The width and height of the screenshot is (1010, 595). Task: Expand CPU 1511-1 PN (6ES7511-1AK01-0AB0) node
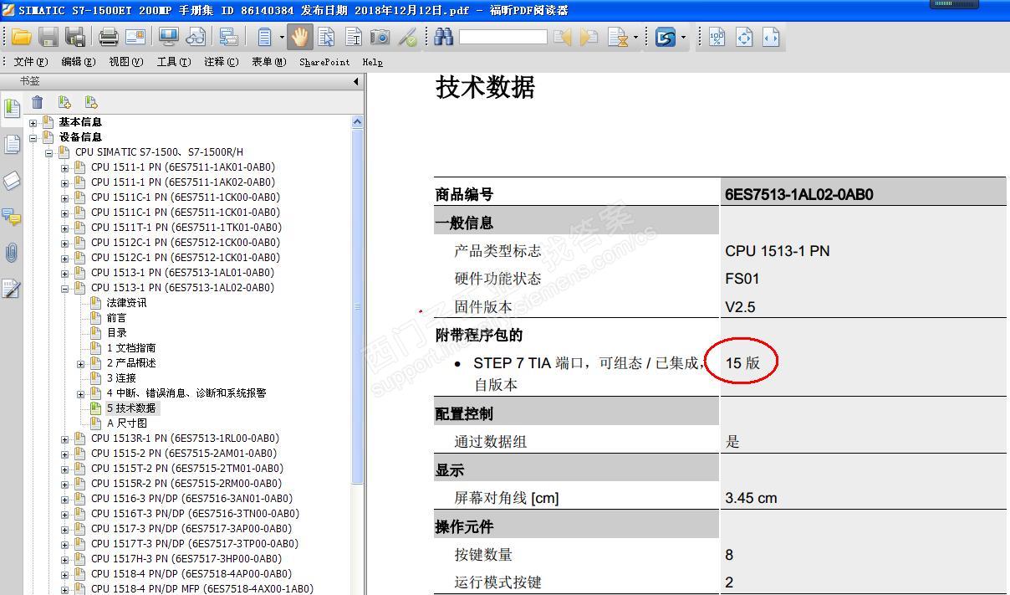[65, 168]
